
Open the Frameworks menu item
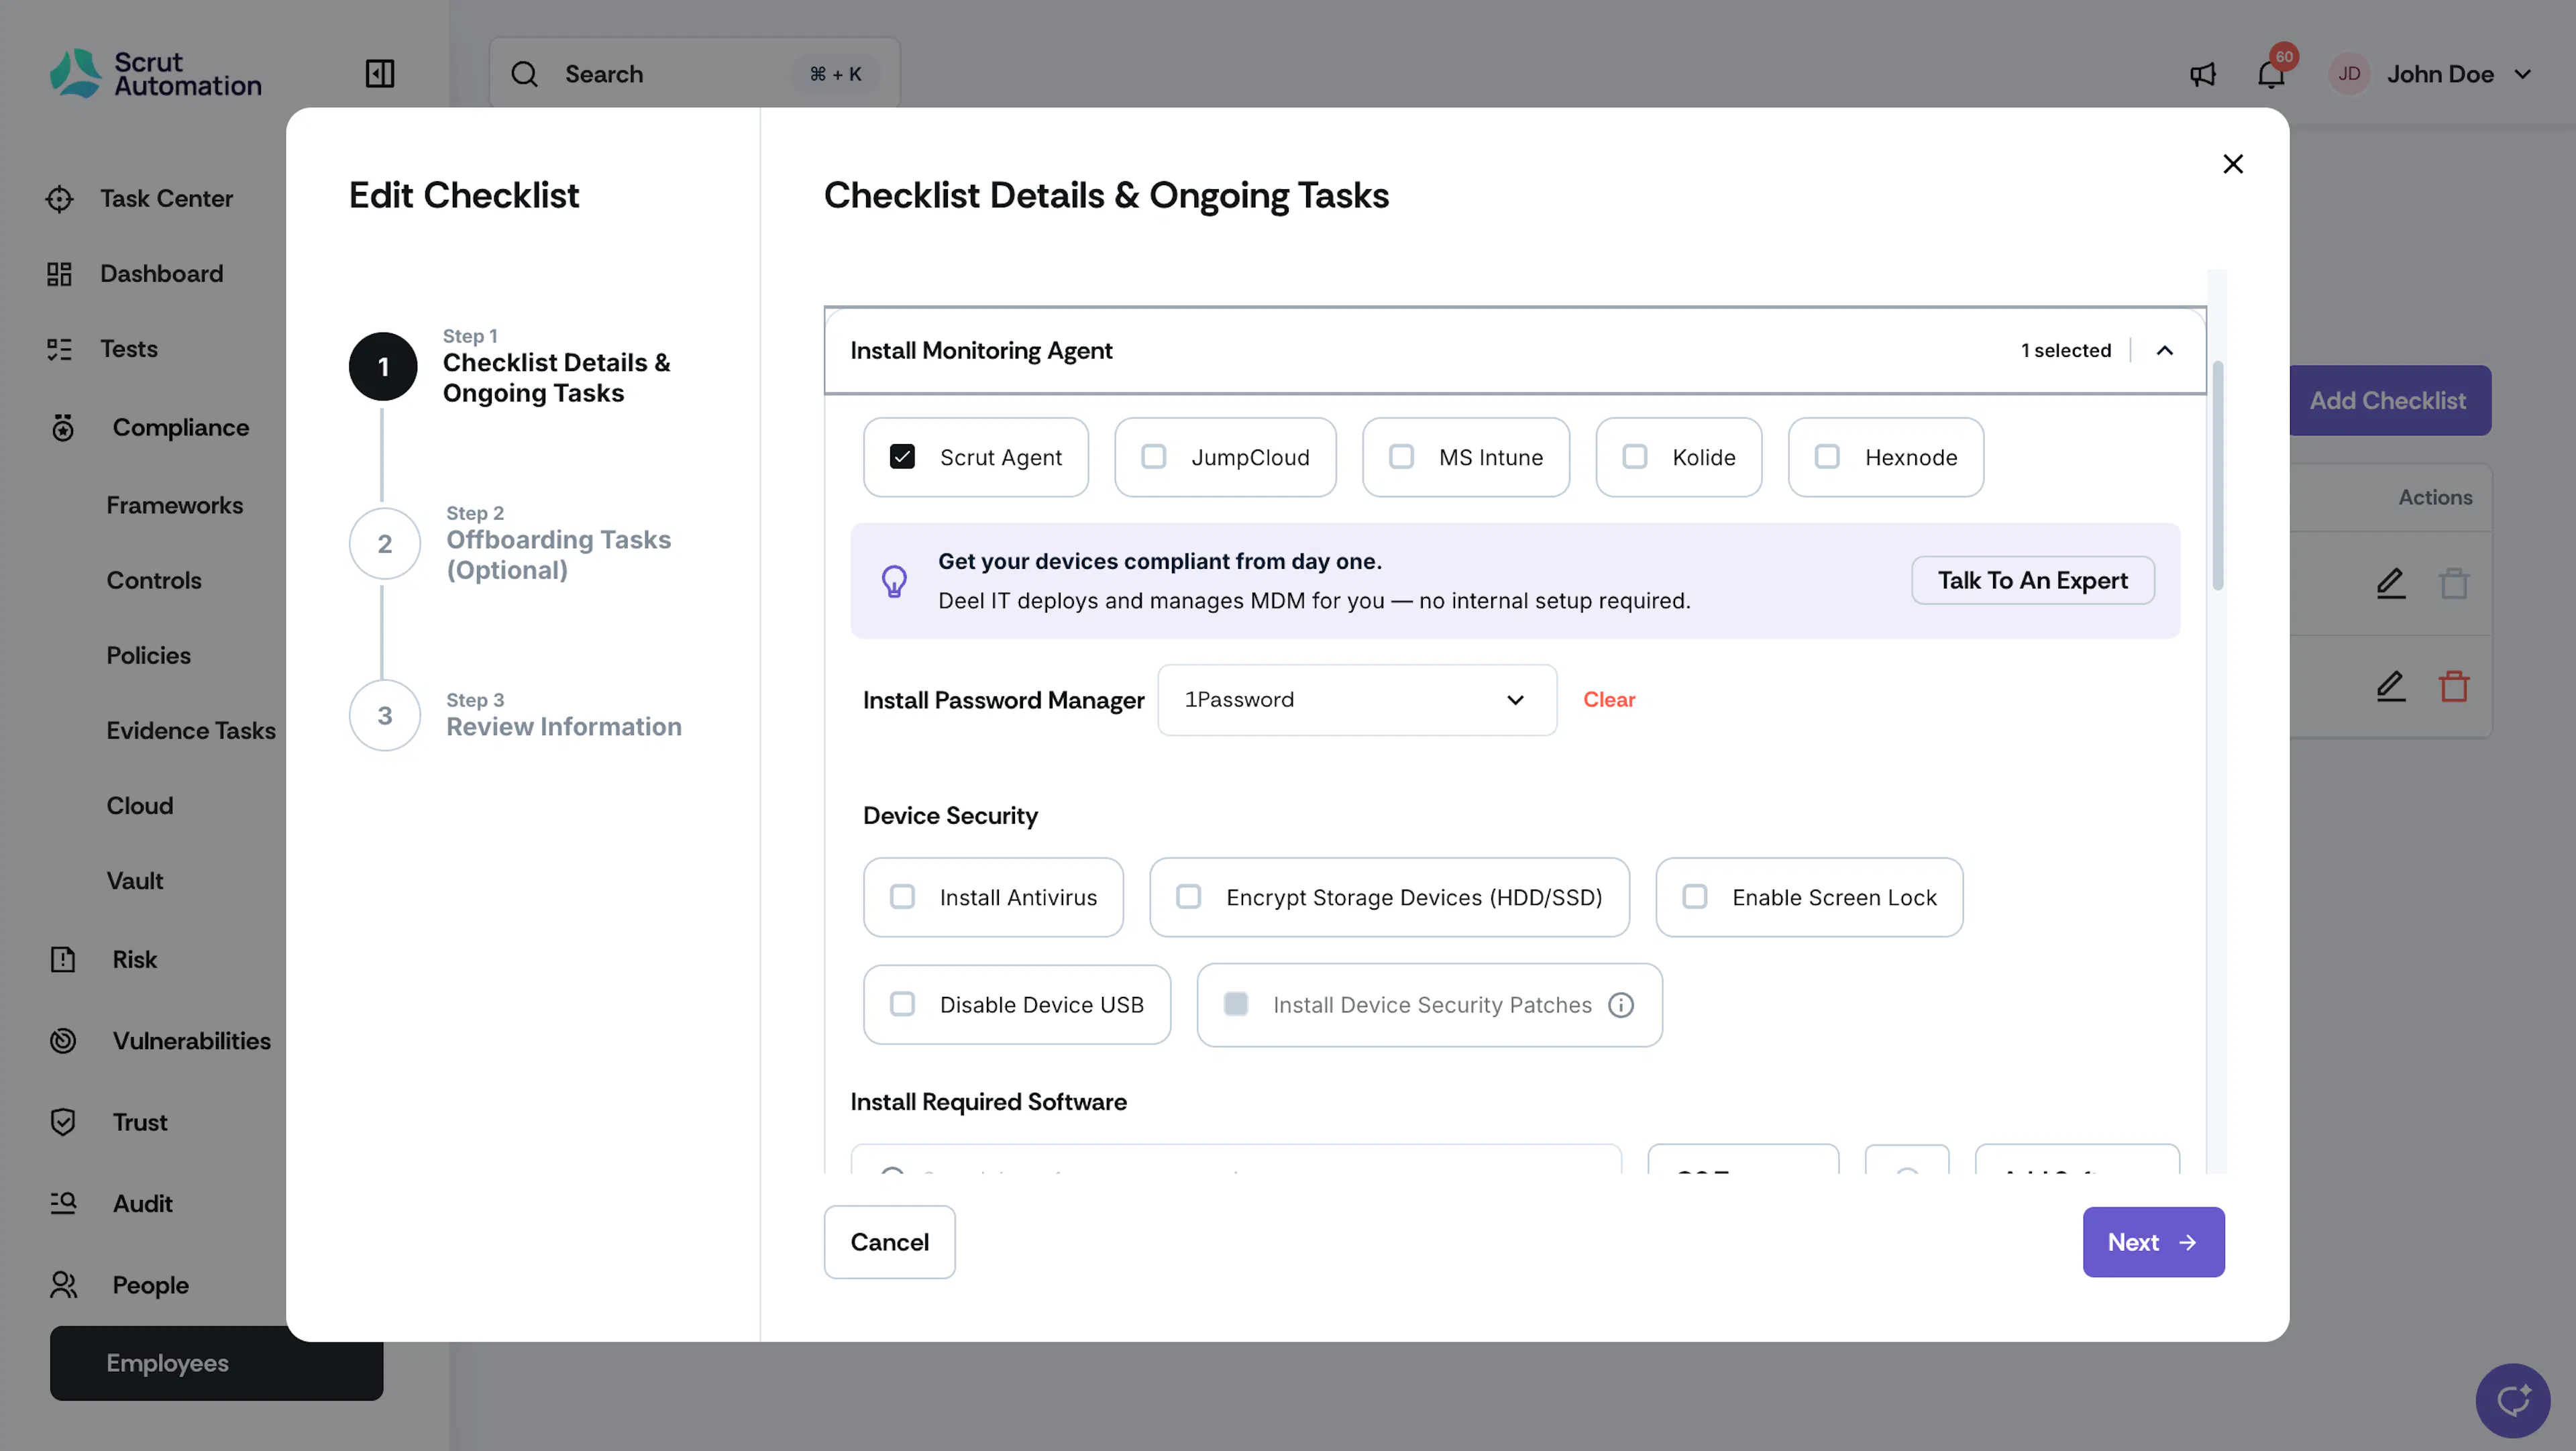click(x=175, y=505)
